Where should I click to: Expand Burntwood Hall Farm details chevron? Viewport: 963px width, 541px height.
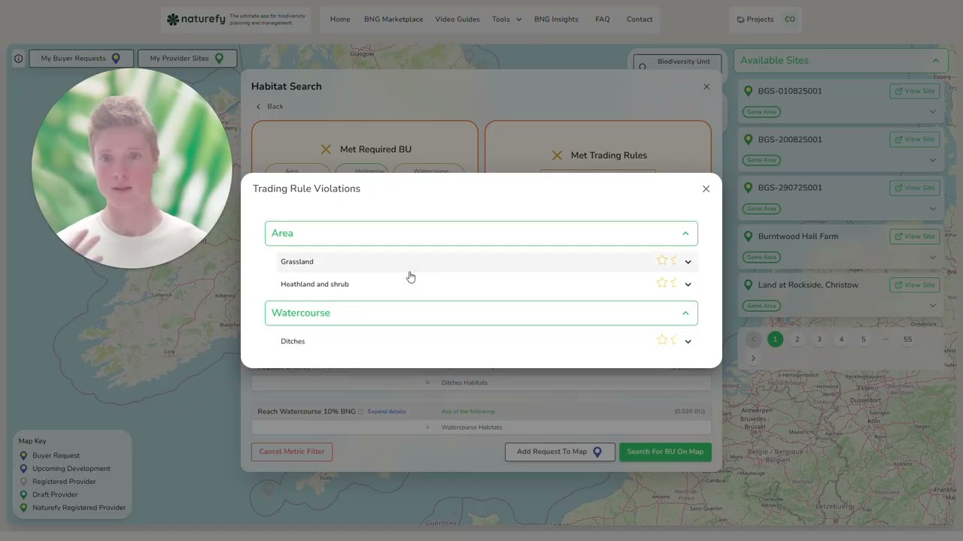pyautogui.click(x=933, y=257)
